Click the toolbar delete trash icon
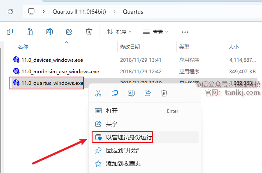Viewport: 262px width, 173px height. point(89,32)
